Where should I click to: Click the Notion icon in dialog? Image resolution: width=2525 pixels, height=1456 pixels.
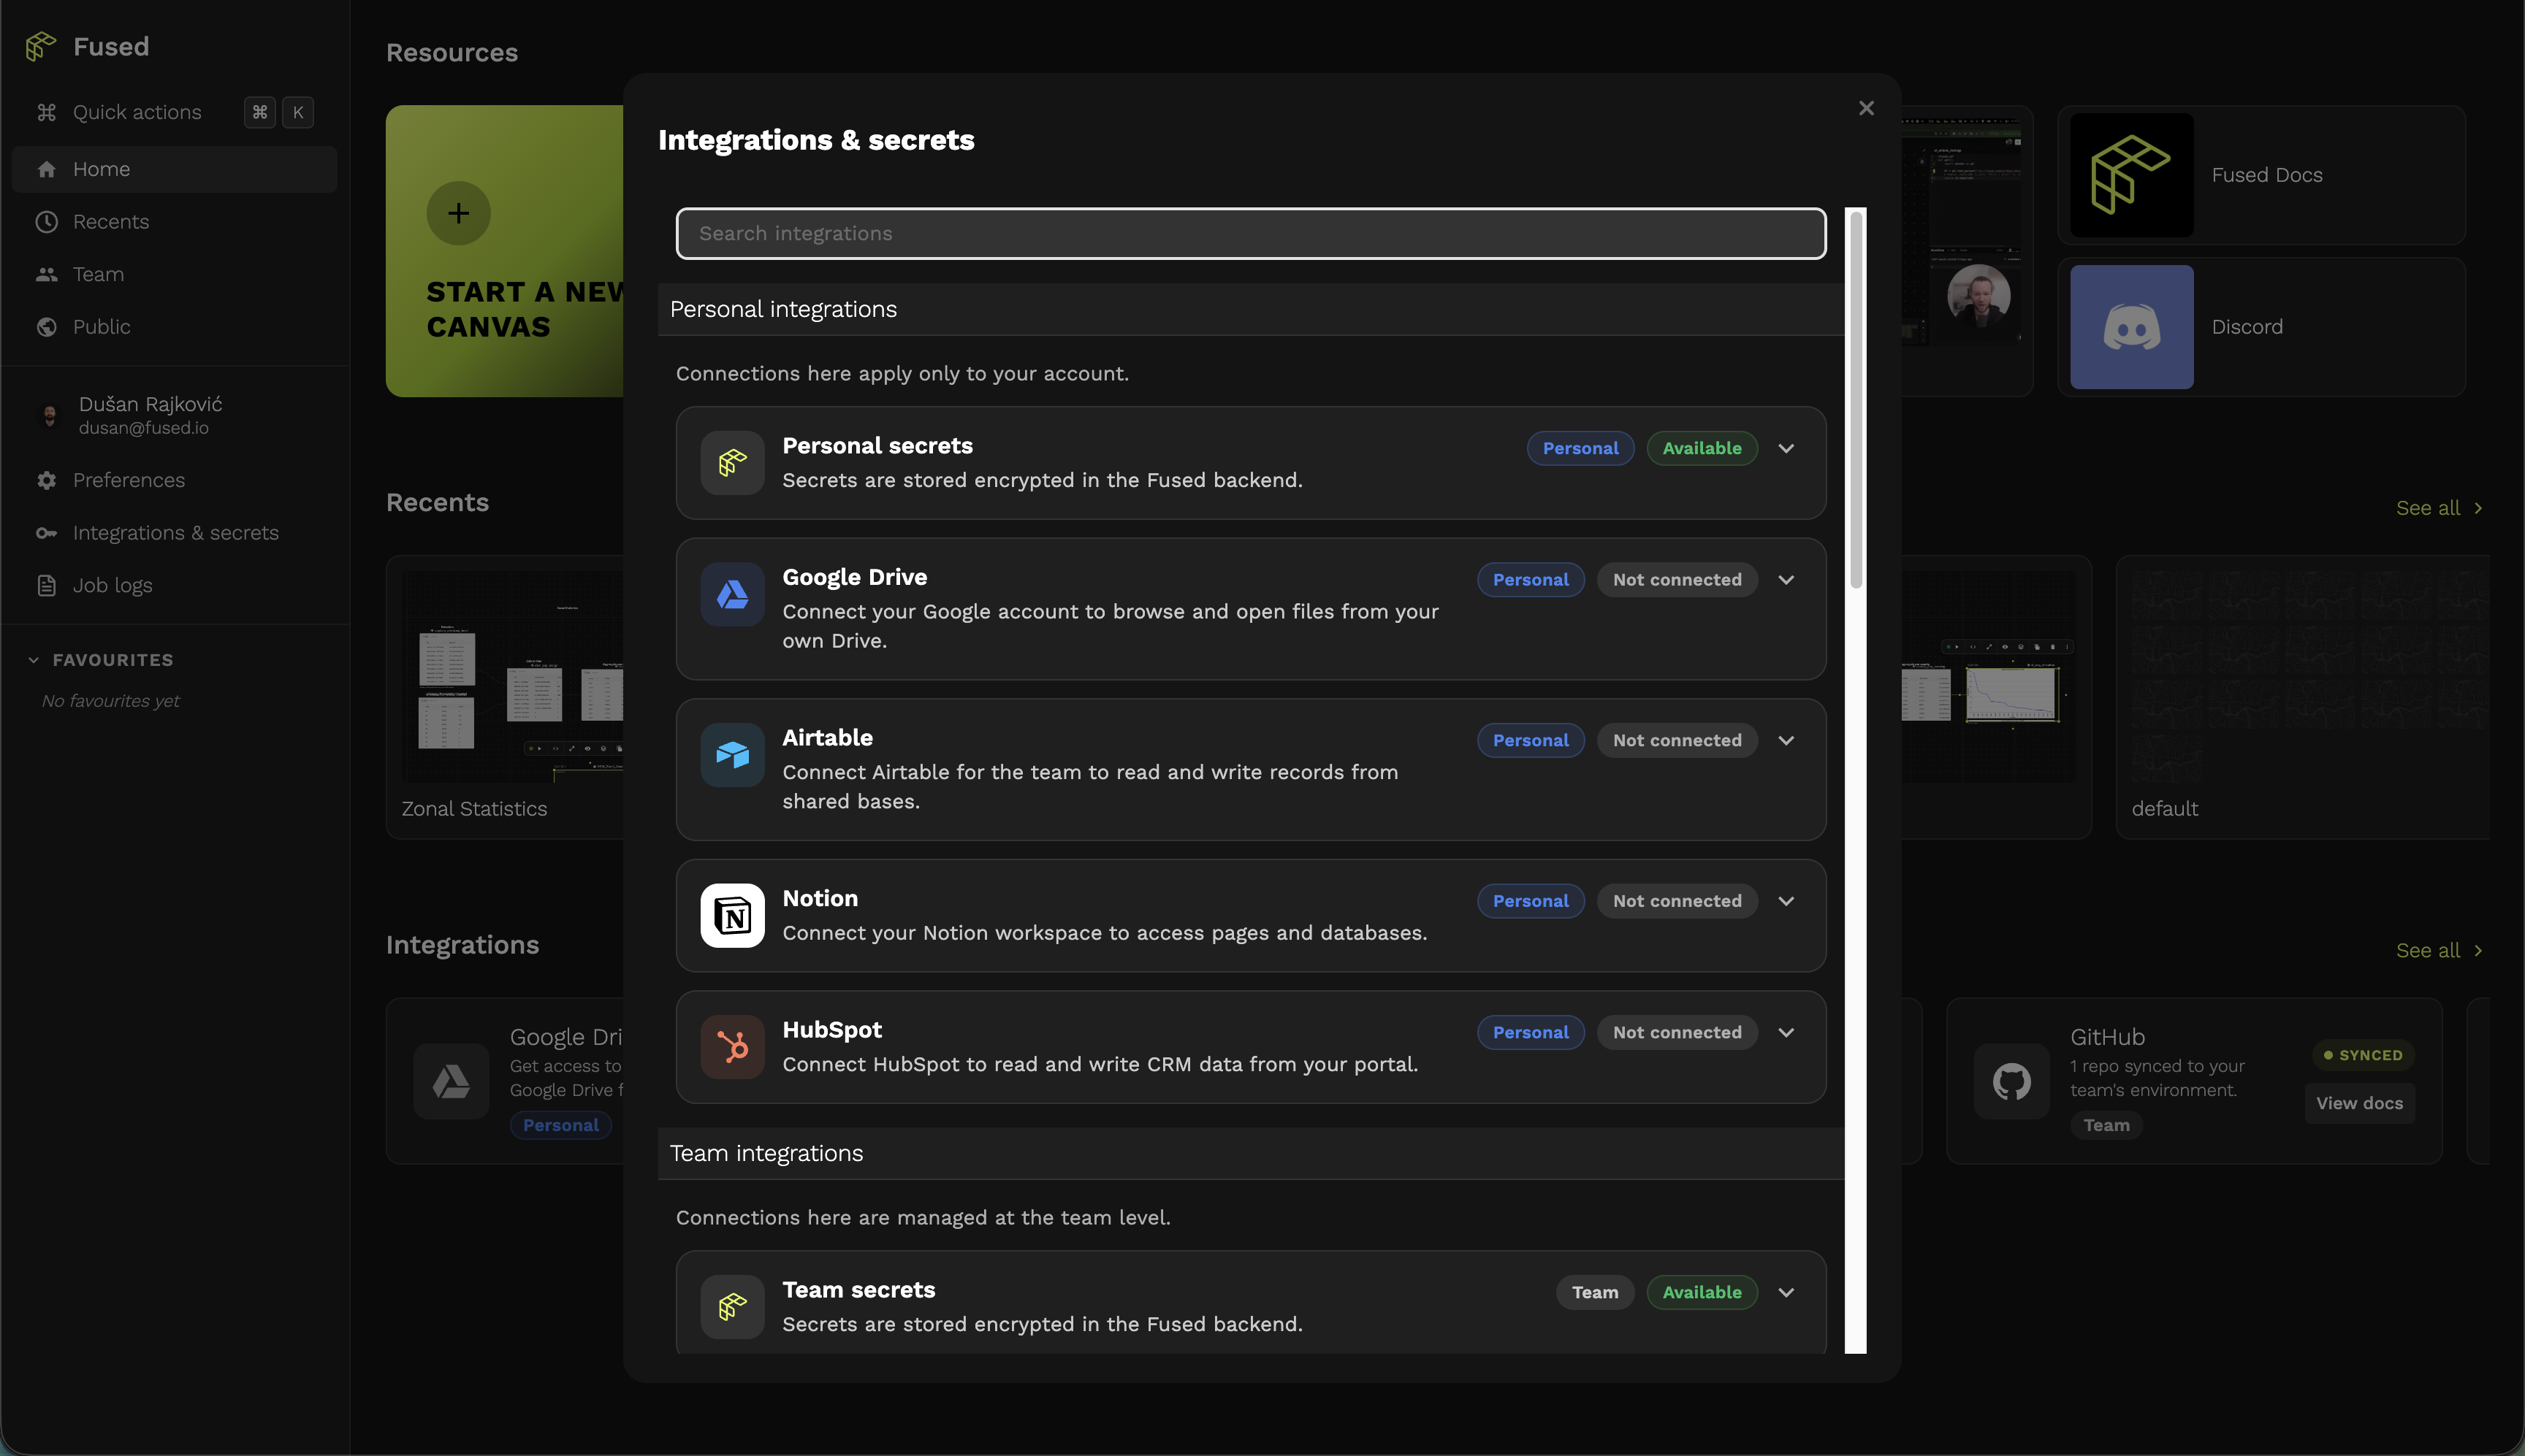tap(732, 915)
